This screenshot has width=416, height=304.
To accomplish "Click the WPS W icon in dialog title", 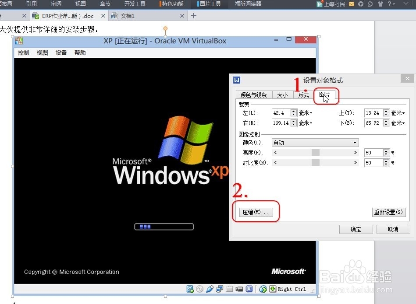I will pyautogui.click(x=237, y=80).
